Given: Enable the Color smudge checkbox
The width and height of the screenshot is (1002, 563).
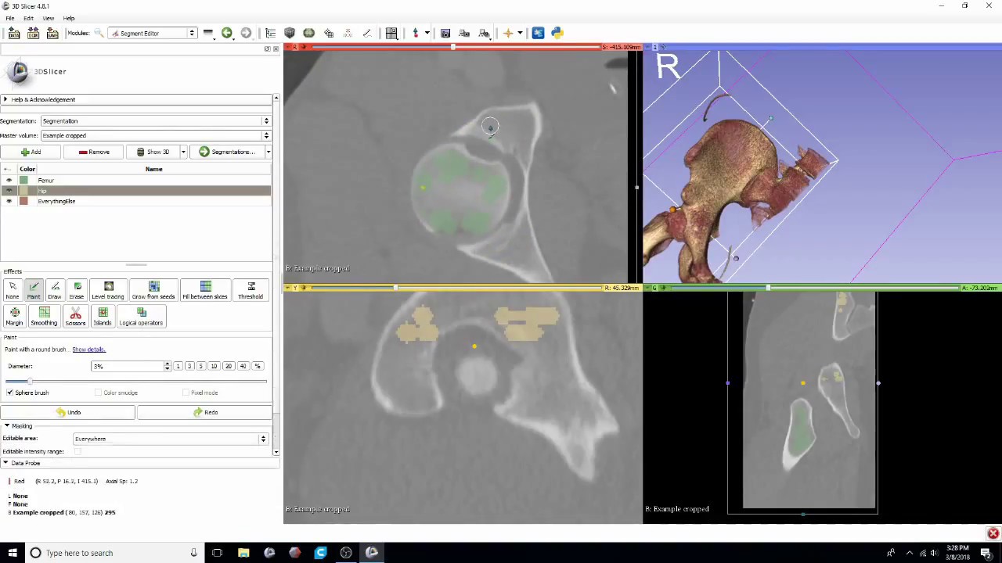Looking at the screenshot, I should click(x=98, y=393).
